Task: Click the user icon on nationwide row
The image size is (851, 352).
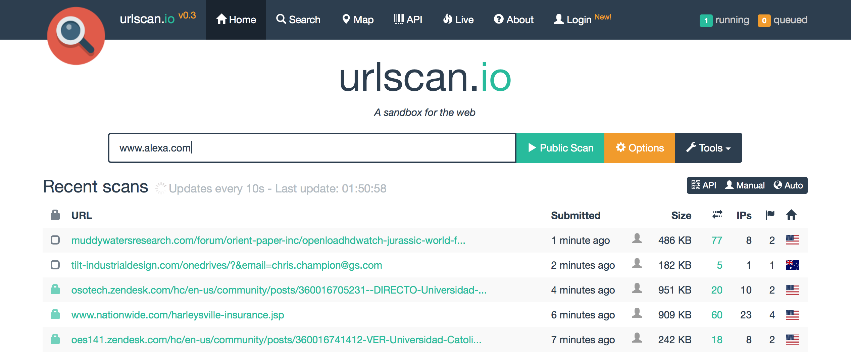Action: 637,313
